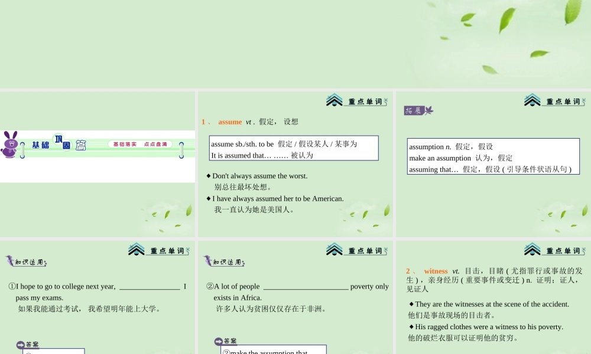Select the text 'exists in Africa.'

(x=238, y=297)
